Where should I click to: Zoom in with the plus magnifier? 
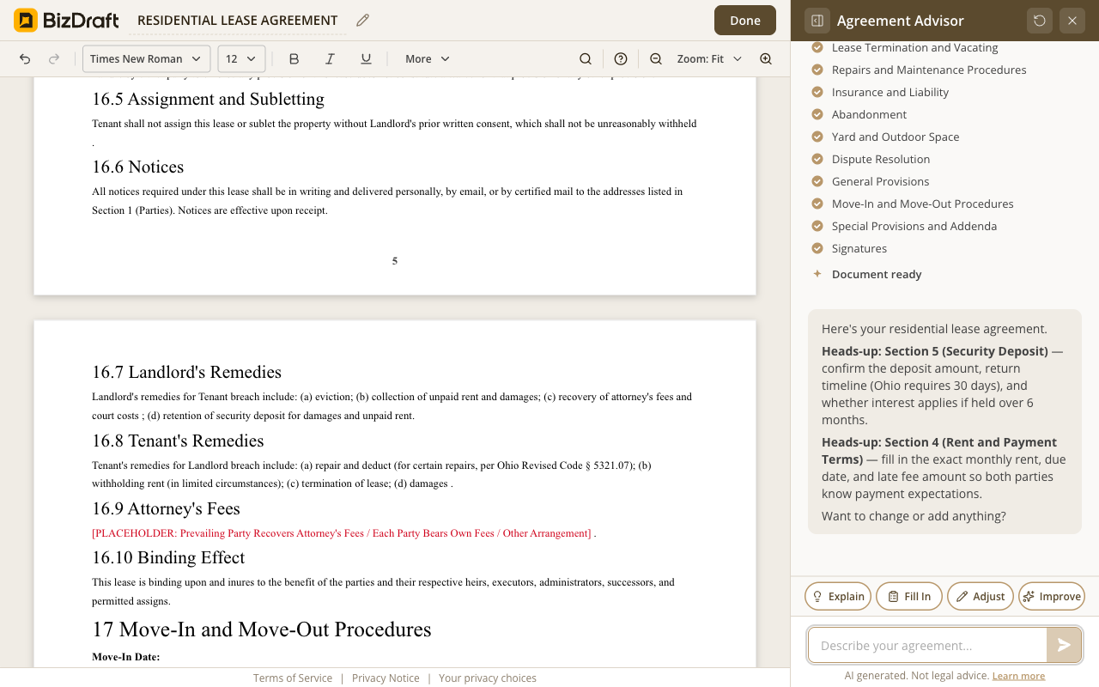tap(766, 58)
